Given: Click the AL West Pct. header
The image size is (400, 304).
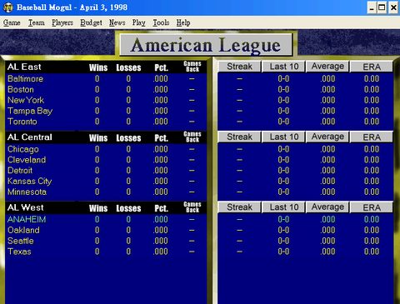Looking at the screenshot, I should click(161, 208).
